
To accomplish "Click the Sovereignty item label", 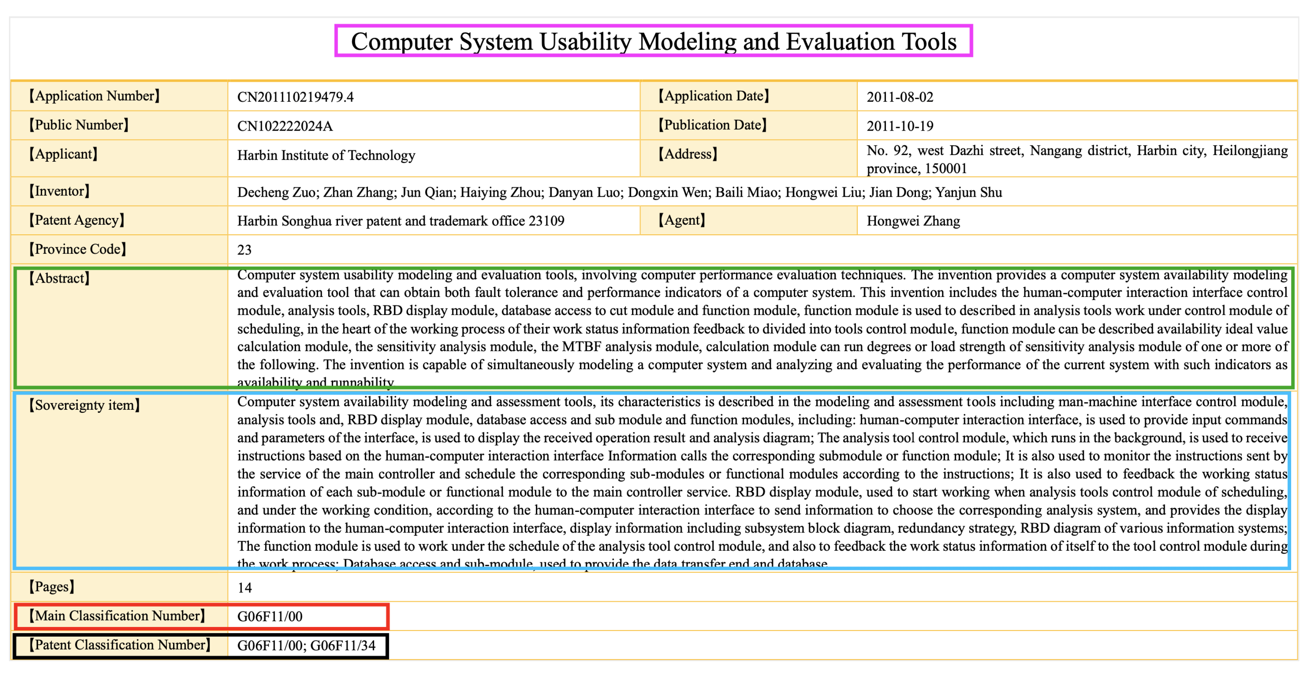I will (x=84, y=405).
